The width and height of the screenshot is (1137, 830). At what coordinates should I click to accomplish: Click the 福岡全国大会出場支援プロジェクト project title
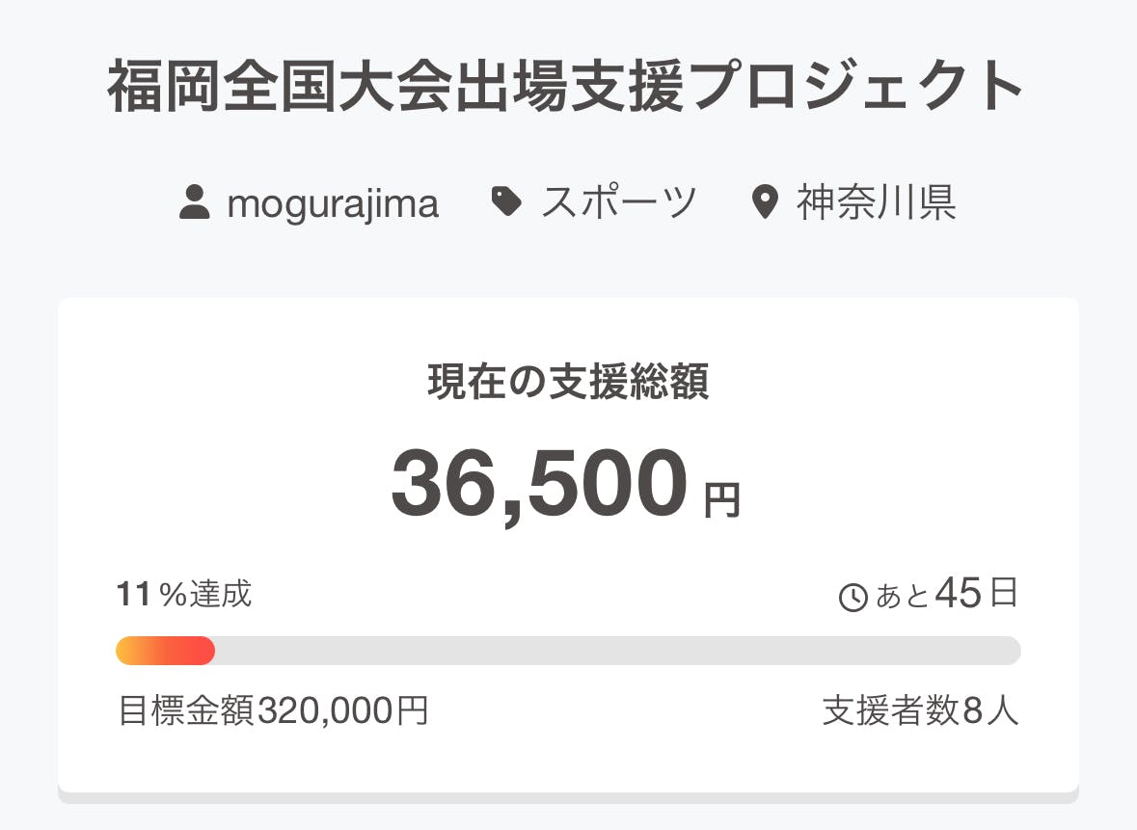click(x=567, y=88)
